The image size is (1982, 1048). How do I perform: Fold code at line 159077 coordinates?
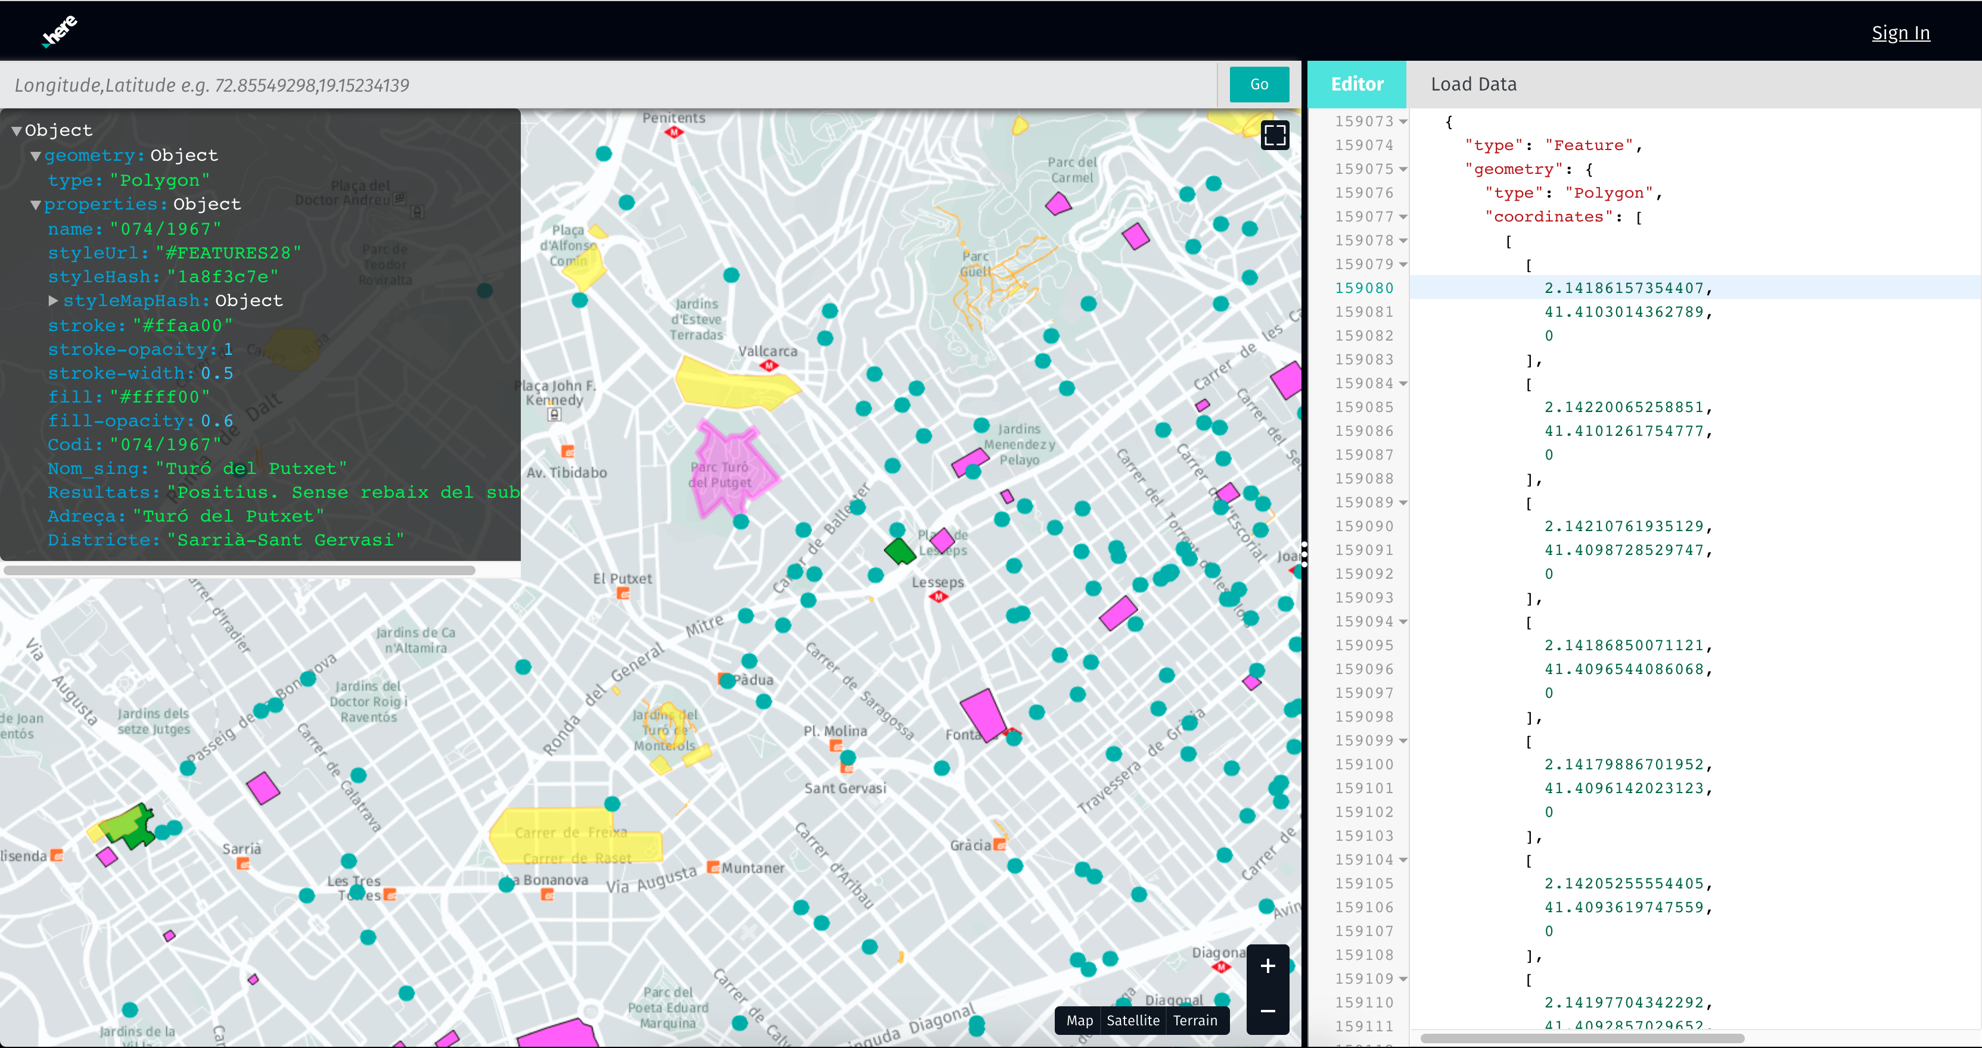(x=1403, y=217)
